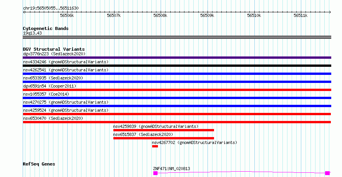The width and height of the screenshot is (342, 177).
Task: Open the nsv4259524 (gnomADStructuralVariants) label
Action: pos(66,110)
